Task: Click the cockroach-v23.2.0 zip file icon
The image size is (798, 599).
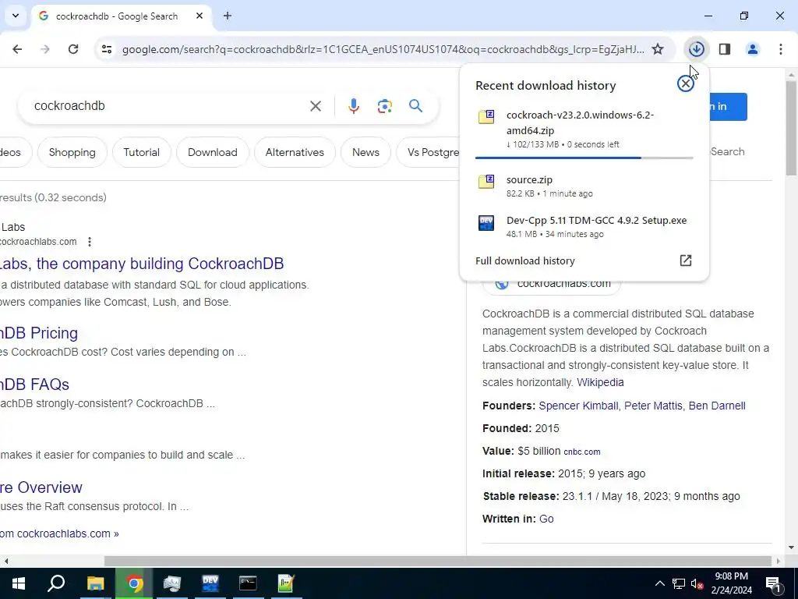Action: pos(486,117)
